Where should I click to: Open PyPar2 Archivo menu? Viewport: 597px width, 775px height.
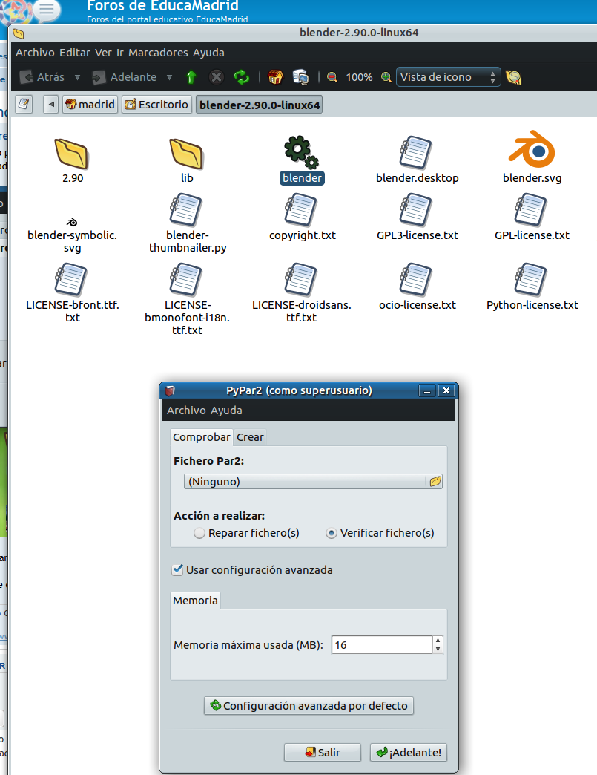[186, 411]
